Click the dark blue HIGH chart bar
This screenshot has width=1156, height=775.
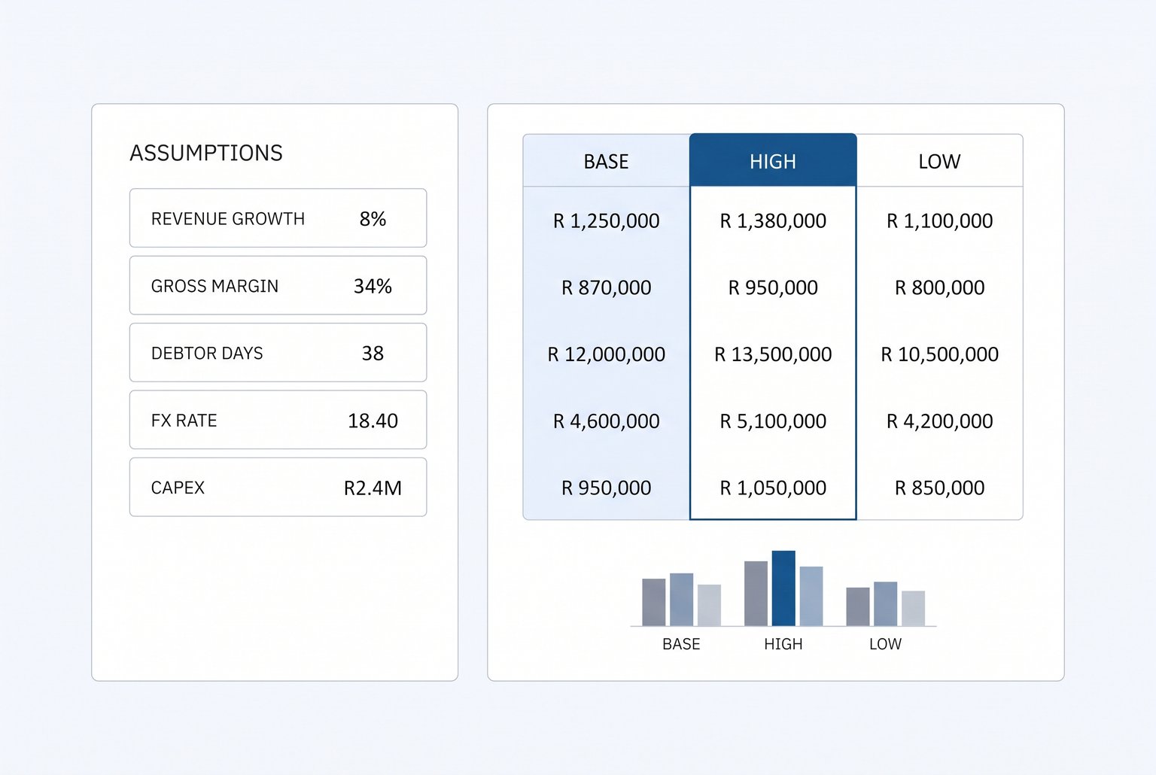coord(783,588)
